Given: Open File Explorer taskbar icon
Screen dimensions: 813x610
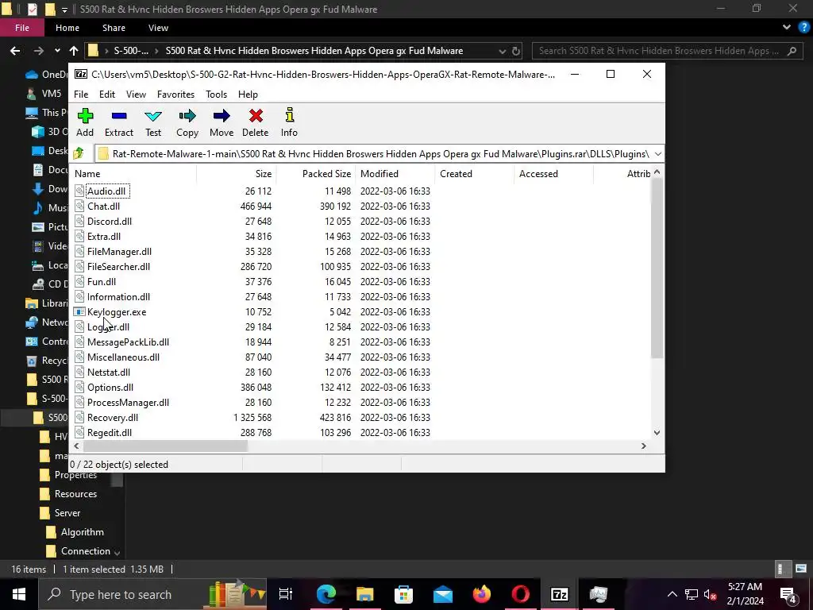Looking at the screenshot, I should 365,594.
